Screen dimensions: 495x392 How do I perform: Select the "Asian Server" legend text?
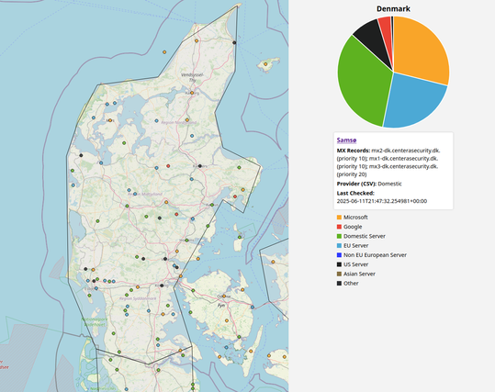tap(359, 274)
